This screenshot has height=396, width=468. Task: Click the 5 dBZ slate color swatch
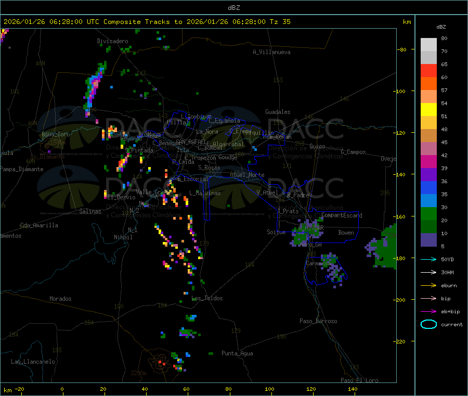pos(428,239)
